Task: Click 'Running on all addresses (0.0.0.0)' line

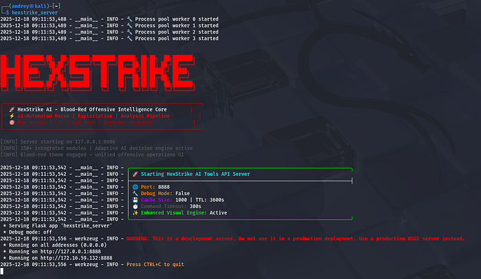Action: coord(55,245)
